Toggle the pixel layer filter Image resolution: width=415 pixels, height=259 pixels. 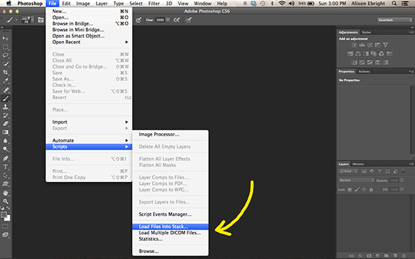(364, 171)
